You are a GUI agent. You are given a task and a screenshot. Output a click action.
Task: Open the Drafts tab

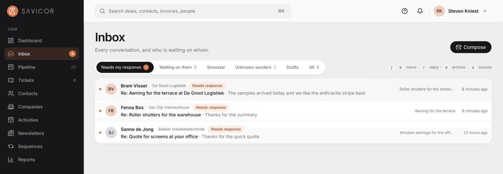pos(292,68)
